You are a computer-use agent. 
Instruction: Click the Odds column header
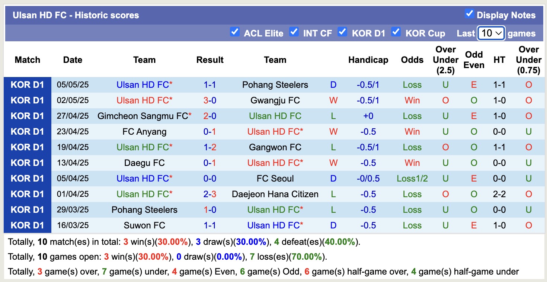click(x=412, y=60)
